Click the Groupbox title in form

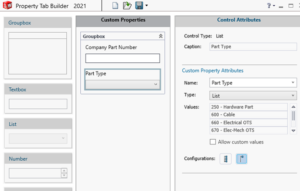94,36
